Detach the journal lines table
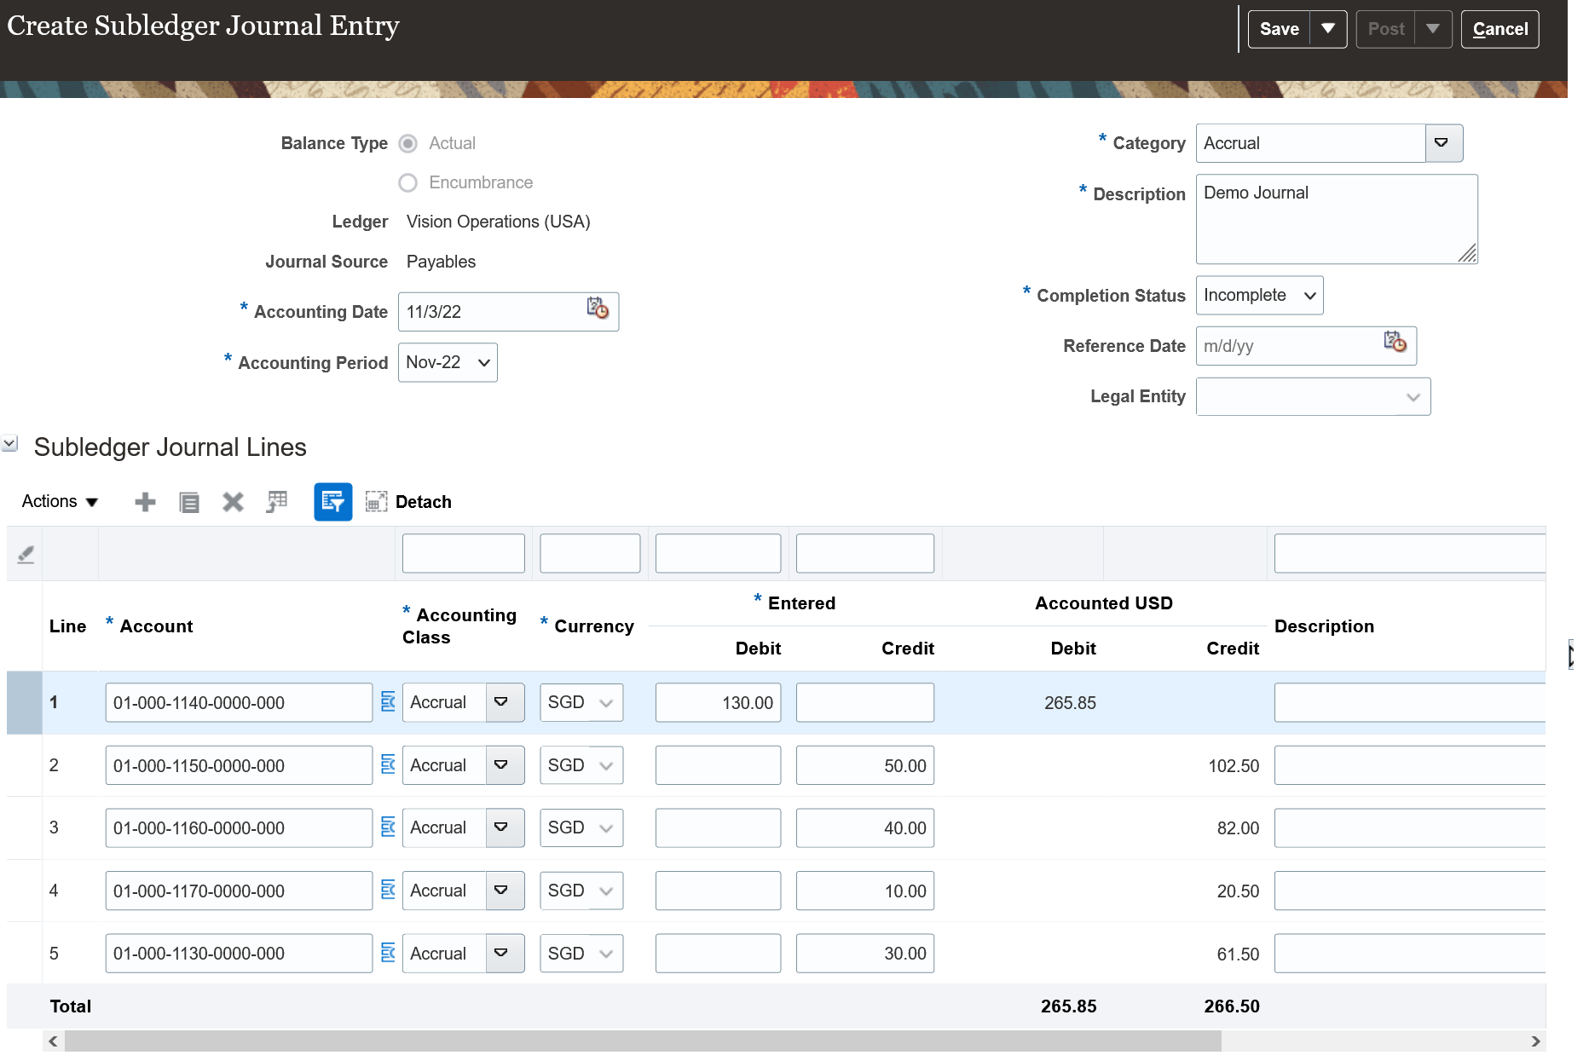1589x1061 pixels. 376,502
